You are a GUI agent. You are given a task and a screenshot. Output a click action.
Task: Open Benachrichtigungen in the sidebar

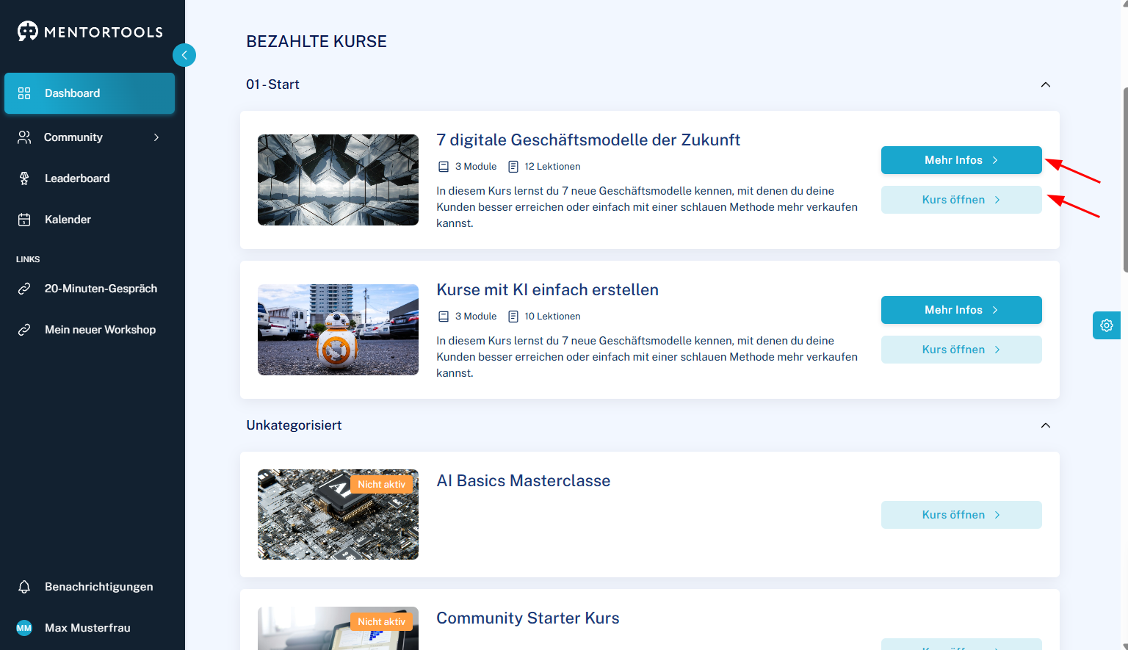[90, 587]
